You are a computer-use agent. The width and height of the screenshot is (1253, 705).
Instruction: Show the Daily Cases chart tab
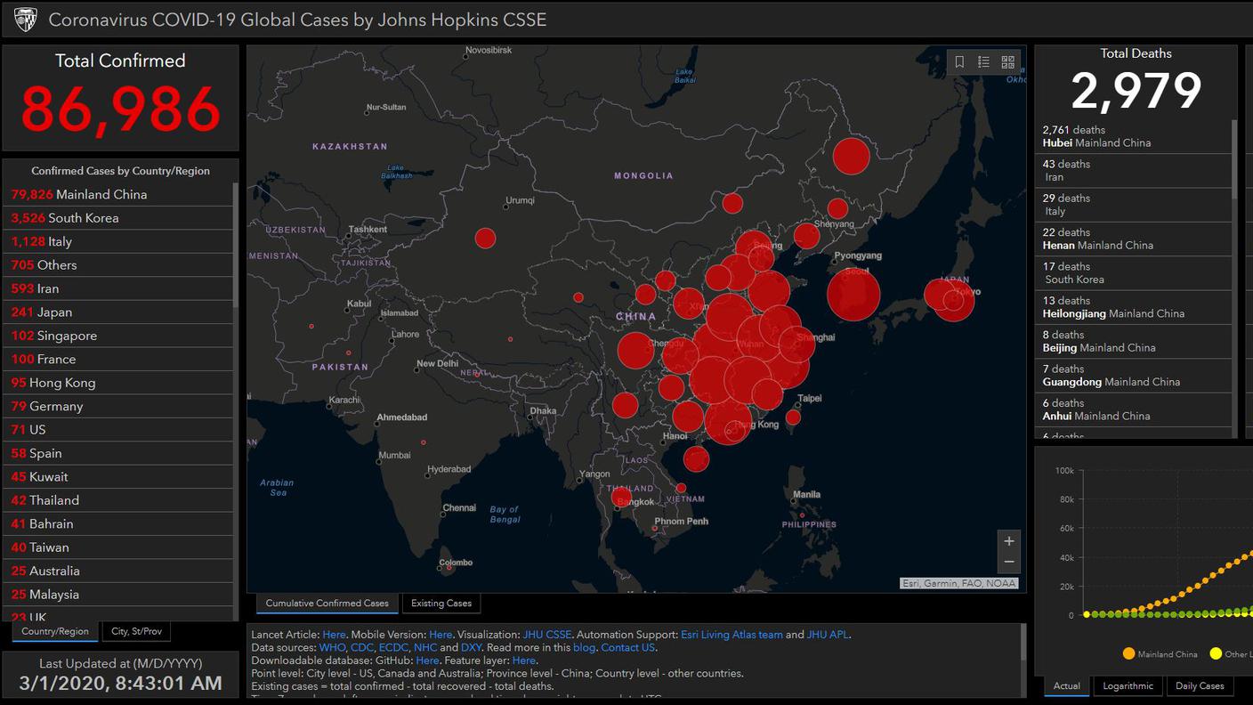coord(1200,685)
